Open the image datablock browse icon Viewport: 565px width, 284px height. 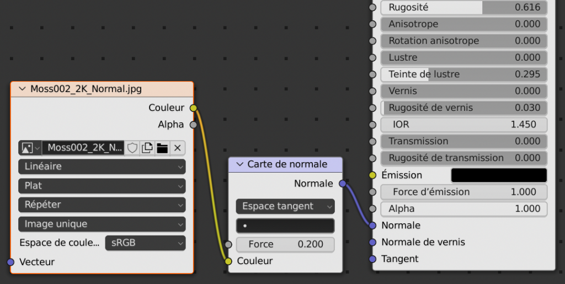tap(30, 148)
